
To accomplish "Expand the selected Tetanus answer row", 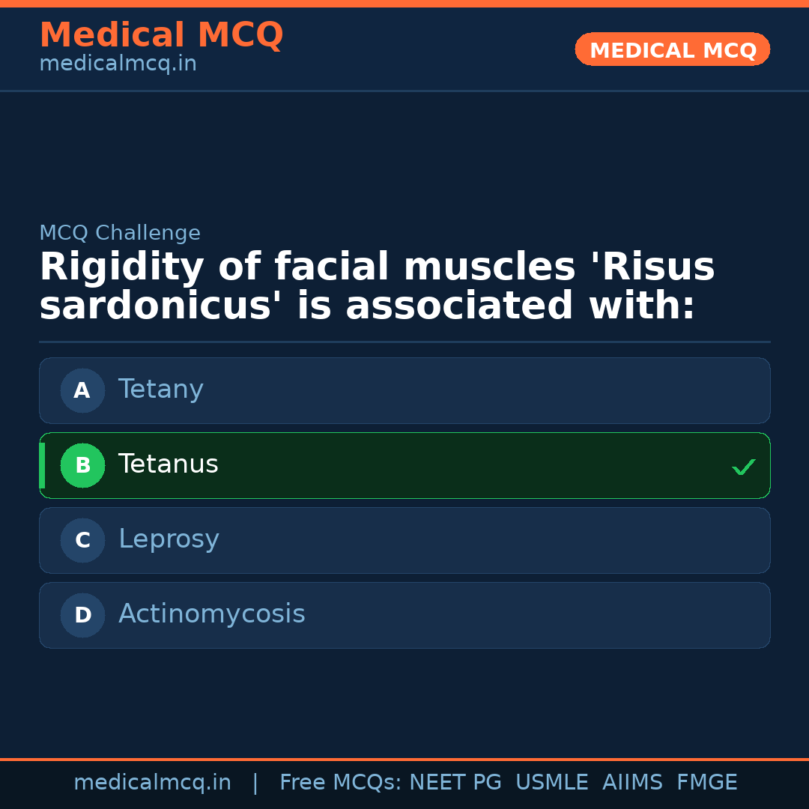I will click(x=404, y=465).
